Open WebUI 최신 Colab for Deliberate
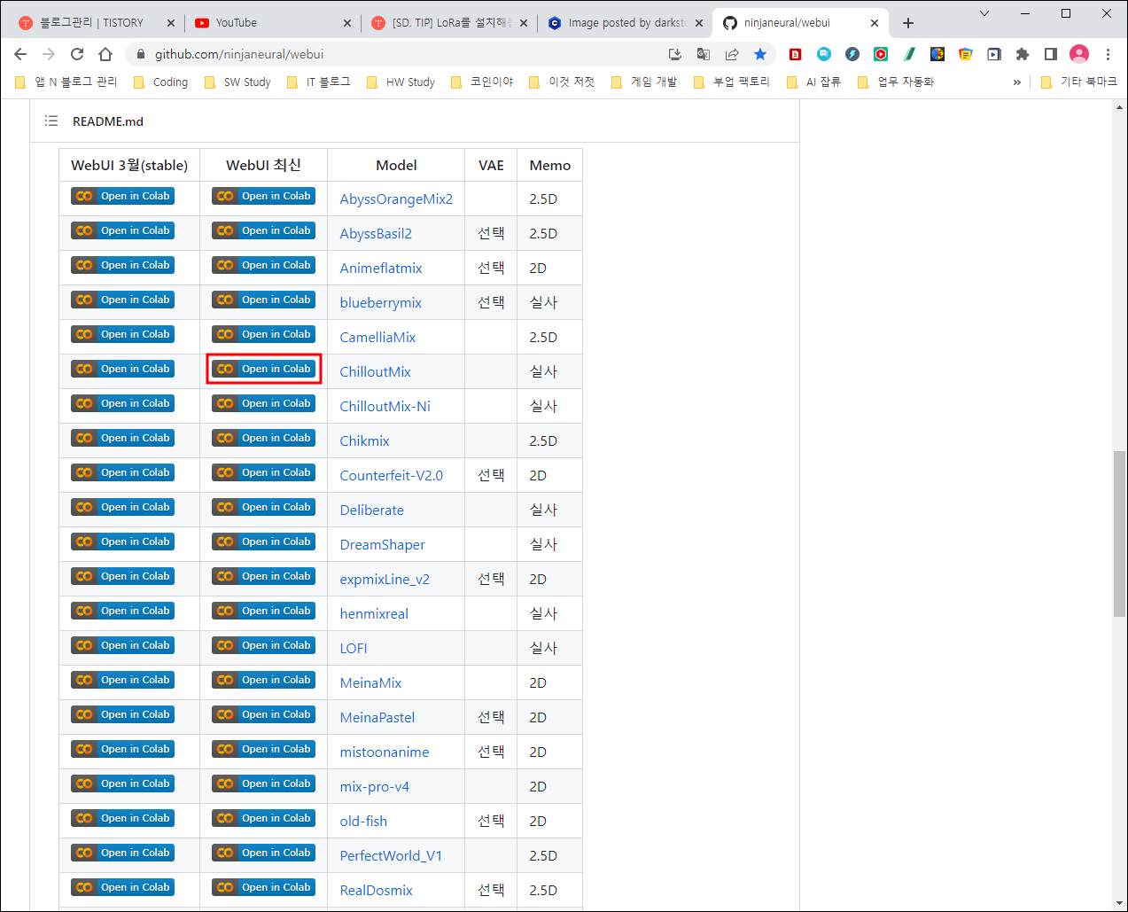 (x=263, y=507)
